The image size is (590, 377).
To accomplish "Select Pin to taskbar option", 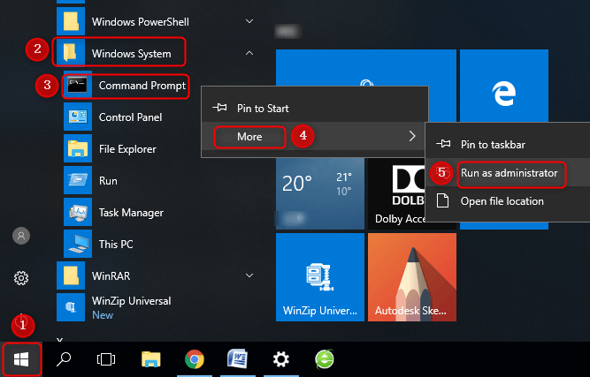I will [498, 144].
